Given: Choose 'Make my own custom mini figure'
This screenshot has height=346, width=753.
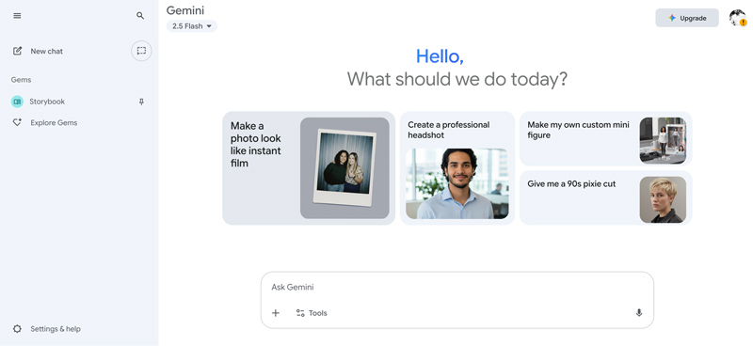Looking at the screenshot, I should pyautogui.click(x=605, y=139).
